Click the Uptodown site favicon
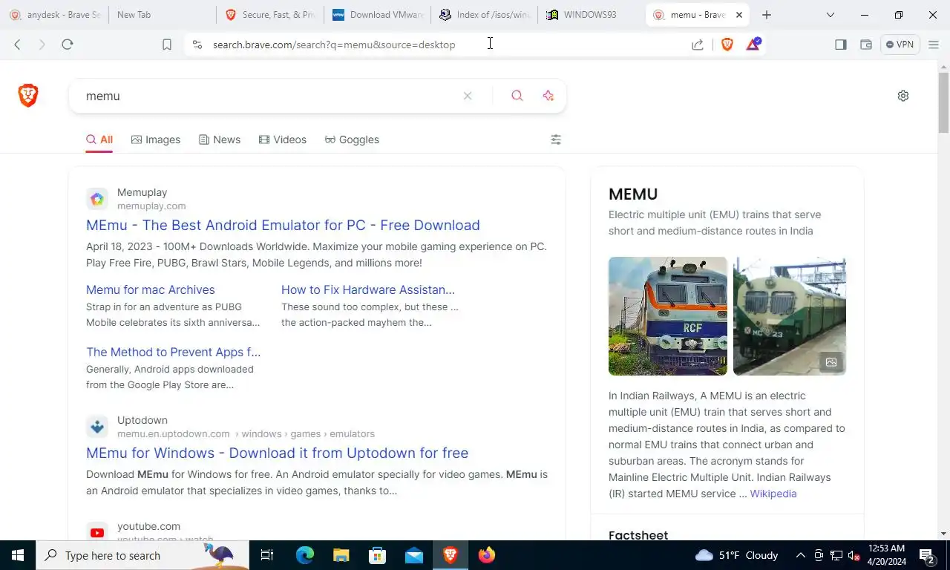 click(97, 427)
